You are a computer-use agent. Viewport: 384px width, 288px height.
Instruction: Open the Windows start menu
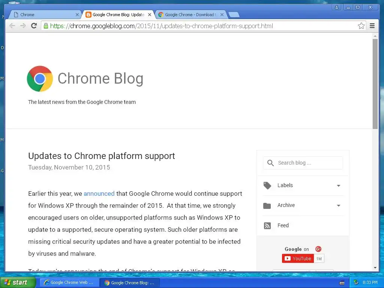[x=18, y=283]
